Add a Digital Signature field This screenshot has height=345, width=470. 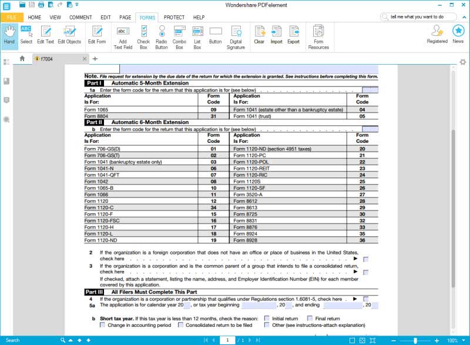(236, 38)
